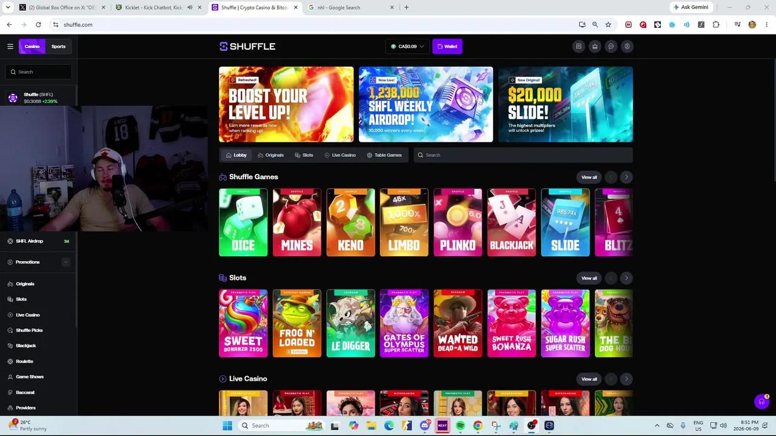The width and height of the screenshot is (776, 436).
Task: Open Gates of Olympus slot thumbnail
Action: click(404, 323)
